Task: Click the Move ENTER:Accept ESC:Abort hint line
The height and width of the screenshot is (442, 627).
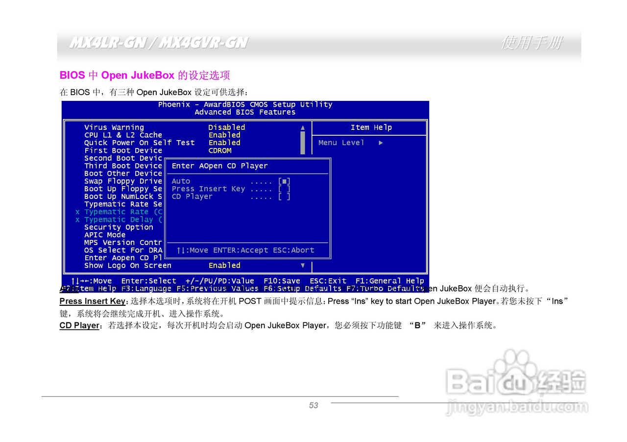Action: pos(245,250)
